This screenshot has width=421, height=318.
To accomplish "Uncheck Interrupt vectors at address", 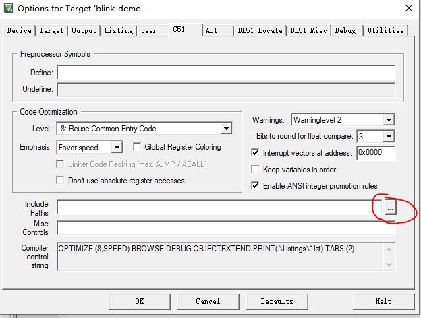I will 255,152.
